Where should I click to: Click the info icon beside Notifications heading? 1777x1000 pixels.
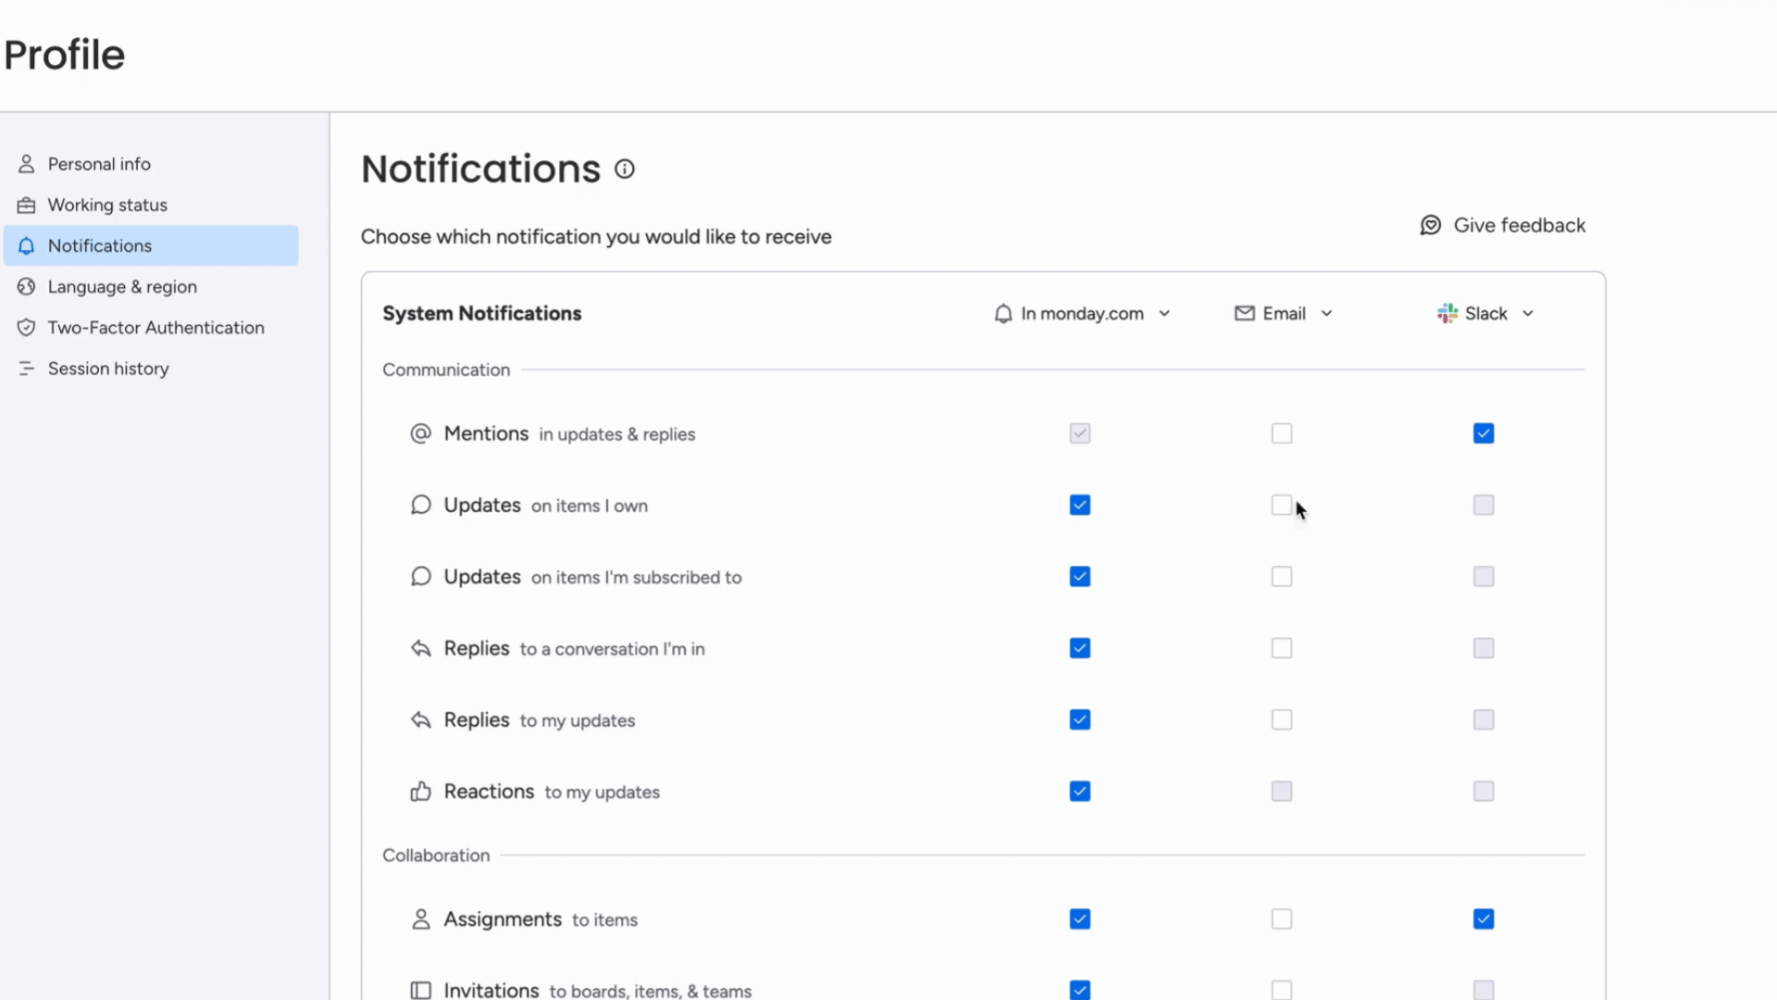pyautogui.click(x=625, y=169)
